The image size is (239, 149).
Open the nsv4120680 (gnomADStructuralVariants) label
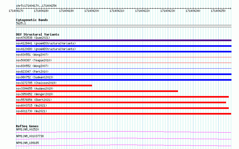(46, 49)
